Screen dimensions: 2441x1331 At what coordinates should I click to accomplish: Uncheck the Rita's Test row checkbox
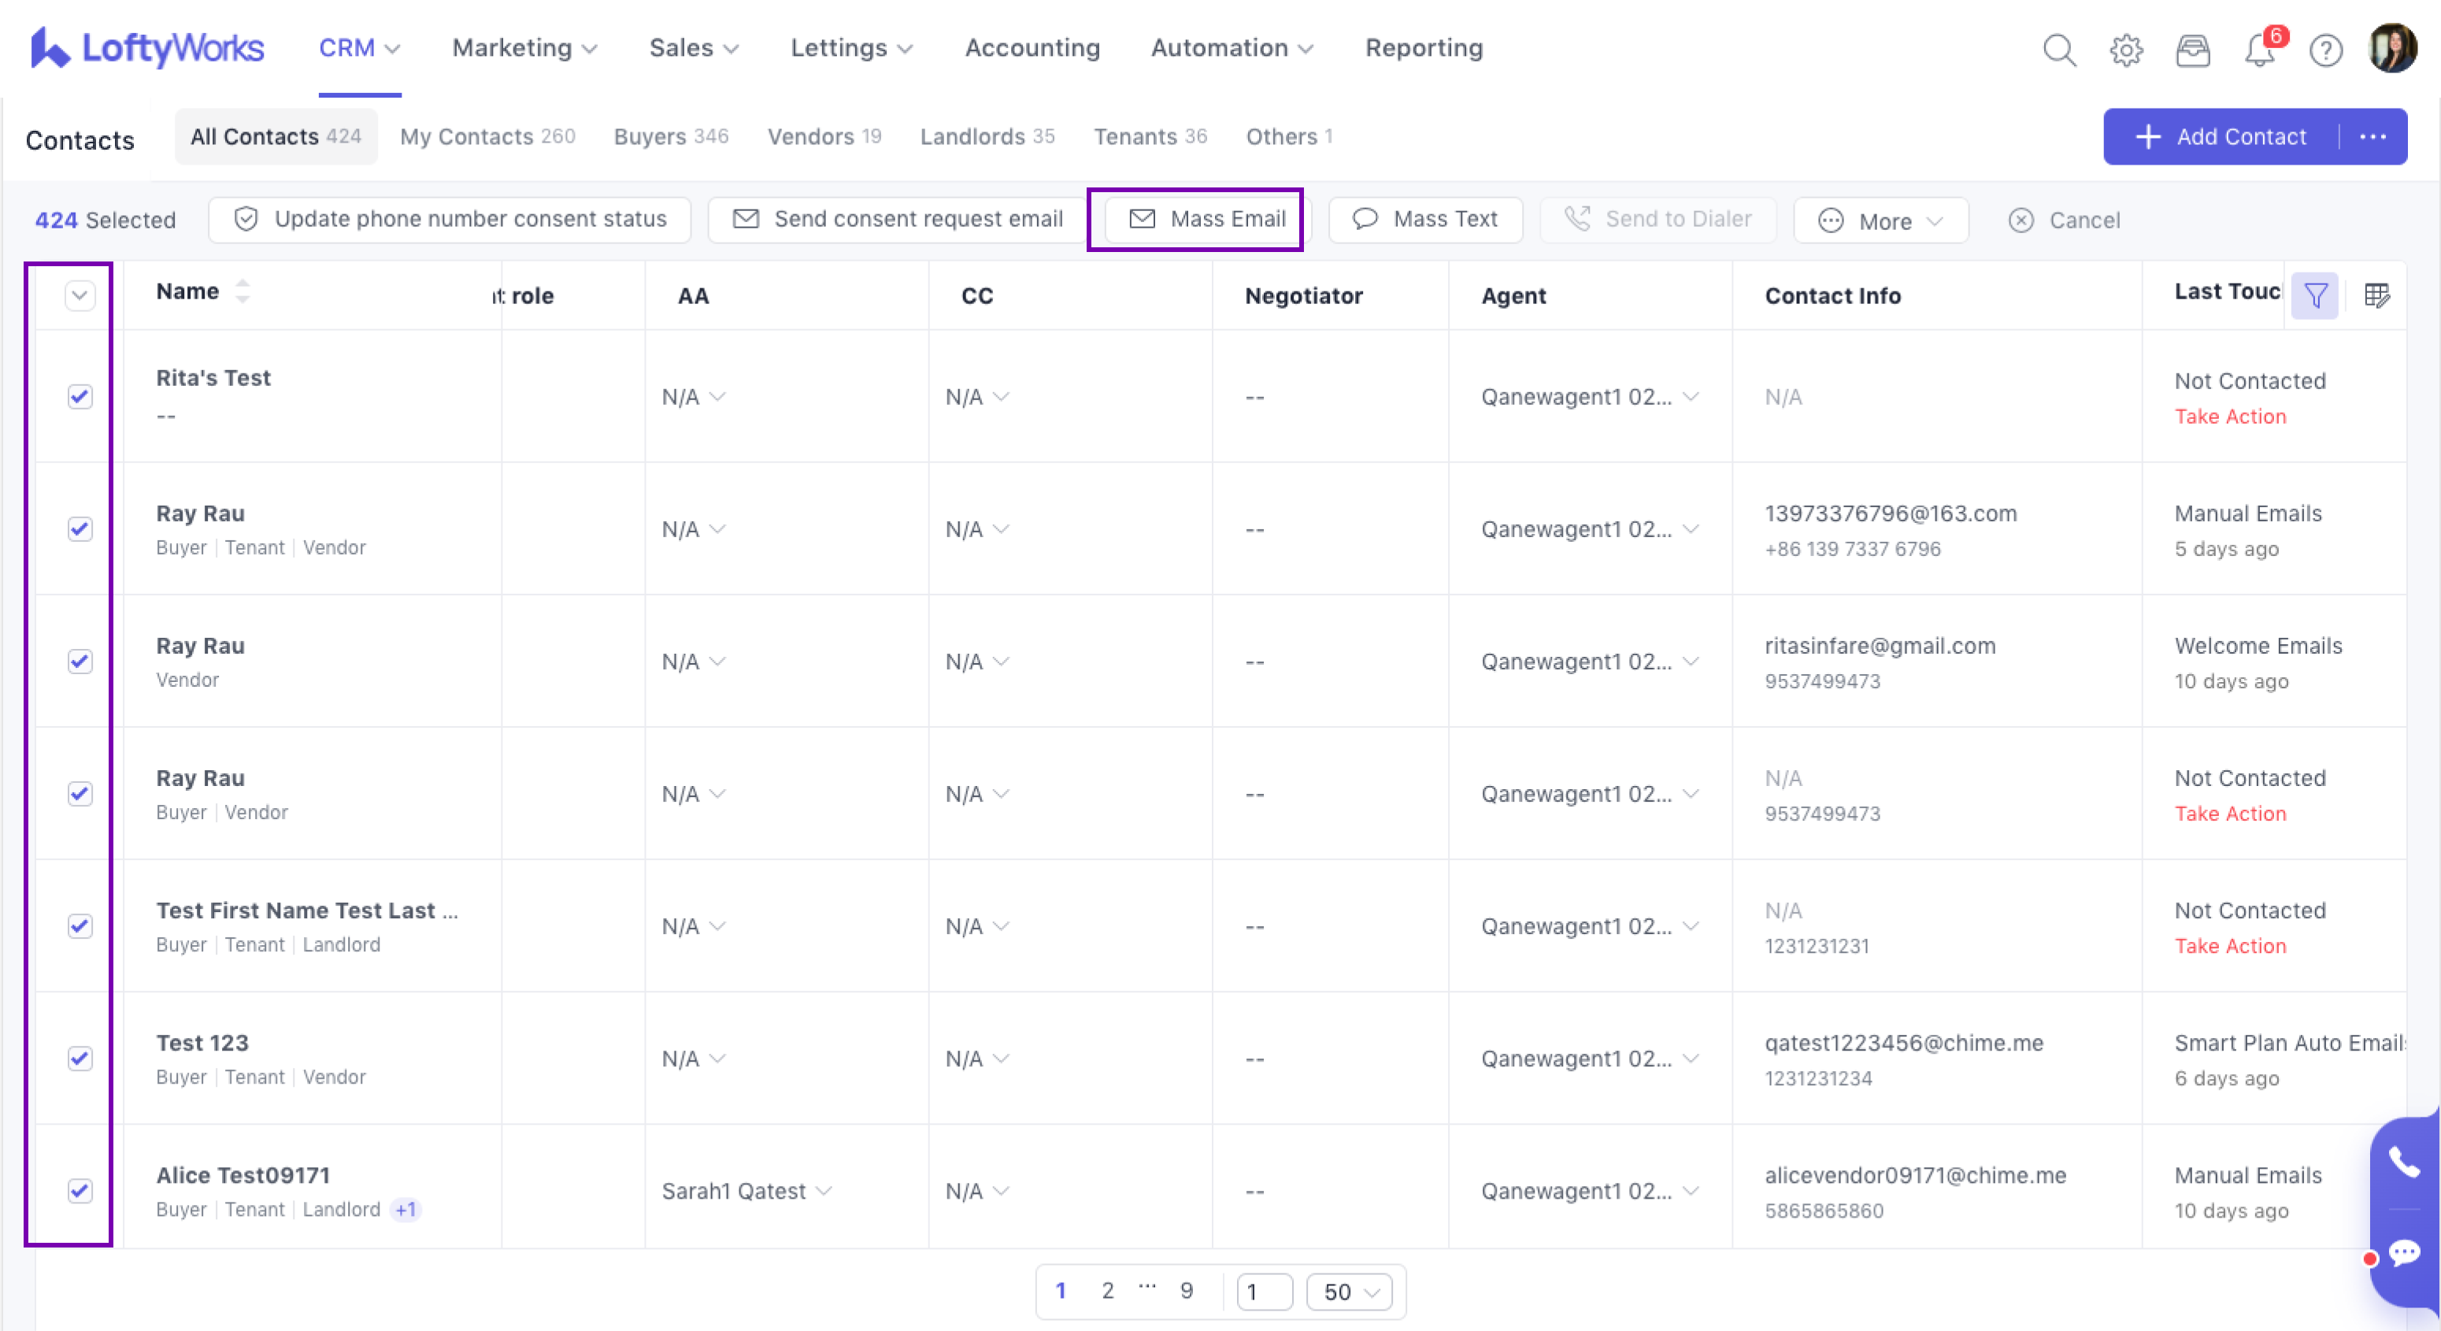[x=80, y=396]
